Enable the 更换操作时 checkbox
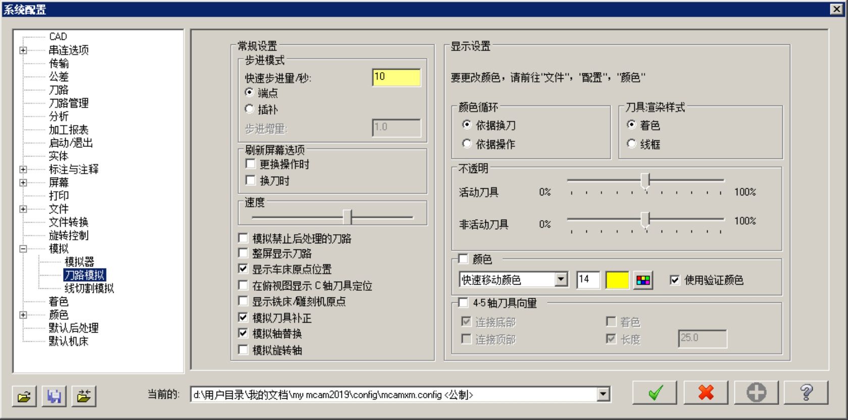The height and width of the screenshot is (420, 848). click(x=250, y=164)
